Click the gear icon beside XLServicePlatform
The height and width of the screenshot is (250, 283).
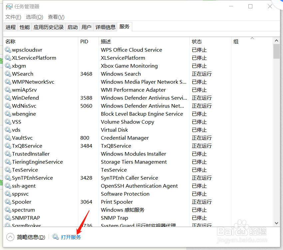(x=8, y=58)
